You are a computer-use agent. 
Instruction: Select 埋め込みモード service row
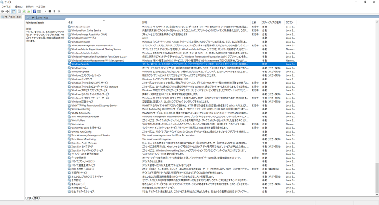pos(182,184)
